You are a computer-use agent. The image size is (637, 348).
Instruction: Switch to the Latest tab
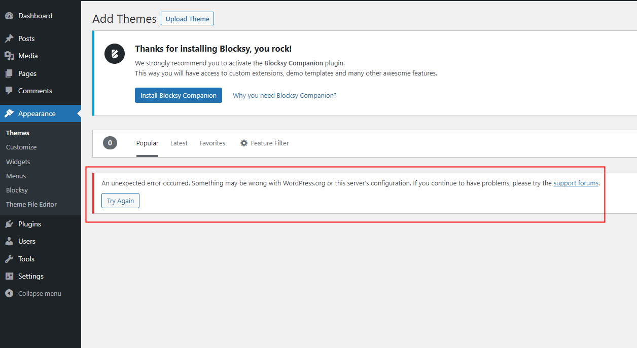179,143
